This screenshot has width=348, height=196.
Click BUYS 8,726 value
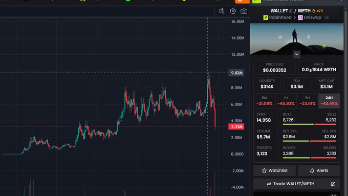288,120
